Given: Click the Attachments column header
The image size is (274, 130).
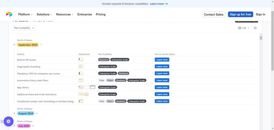Looking at the screenshot, I should [84, 54].
